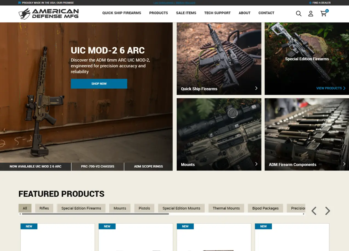Click the ADM Firearm Components tile arrow
Viewport: 349px width, 251px height.
pos(344,164)
